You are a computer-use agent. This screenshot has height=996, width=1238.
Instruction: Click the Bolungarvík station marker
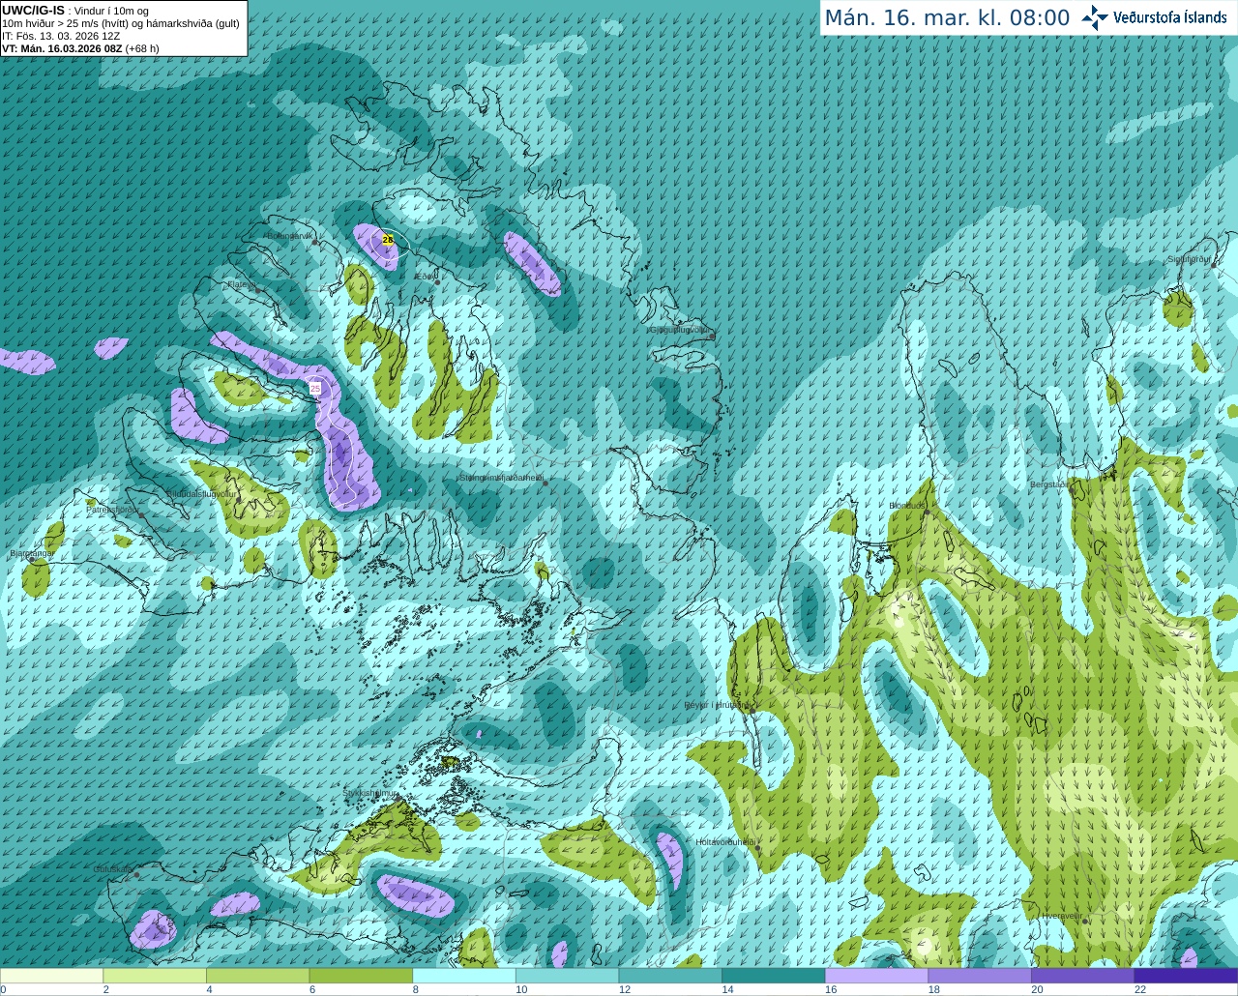pyautogui.click(x=316, y=242)
